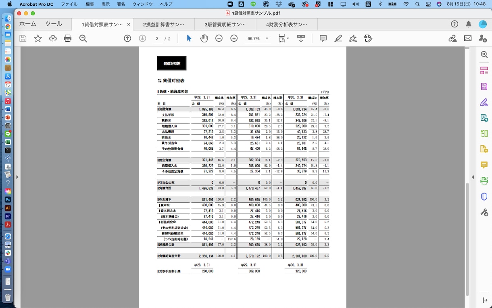Image resolution: width=492 pixels, height=308 pixels.
Task: Switch to ホーム tab
Action: [27, 24]
